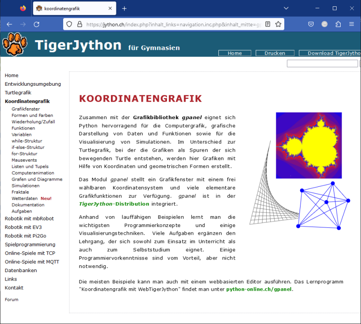Open the Grafikfenster subpage
This screenshot has width=361, height=324.
coord(26,109)
